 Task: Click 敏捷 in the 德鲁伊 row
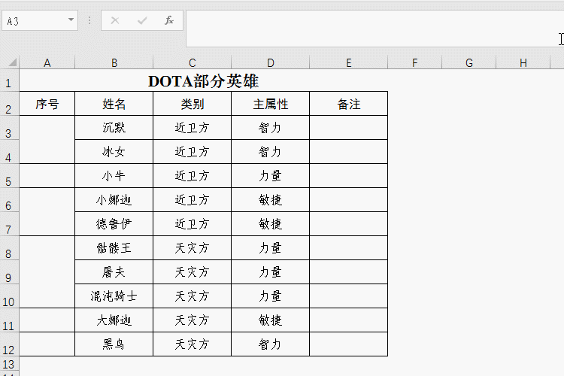pyautogui.click(x=271, y=224)
